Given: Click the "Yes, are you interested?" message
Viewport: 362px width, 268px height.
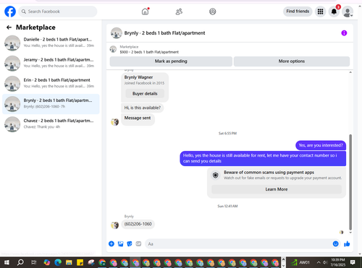Looking at the screenshot, I should click(x=321, y=145).
